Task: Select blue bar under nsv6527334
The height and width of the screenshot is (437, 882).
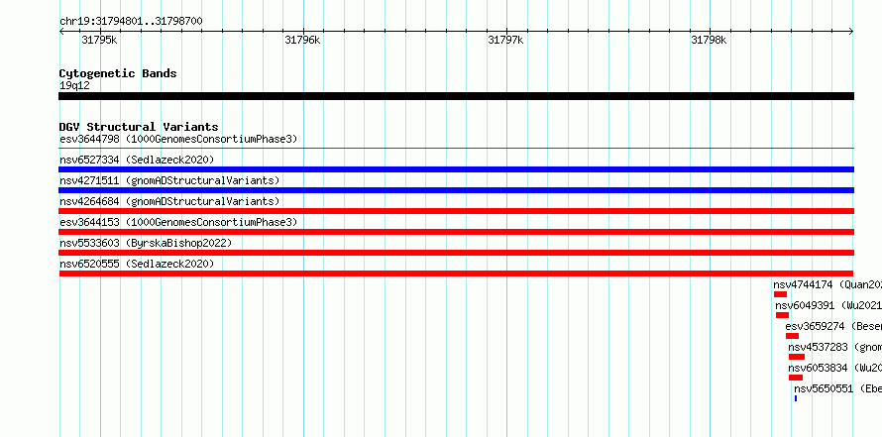Action: [x=456, y=169]
